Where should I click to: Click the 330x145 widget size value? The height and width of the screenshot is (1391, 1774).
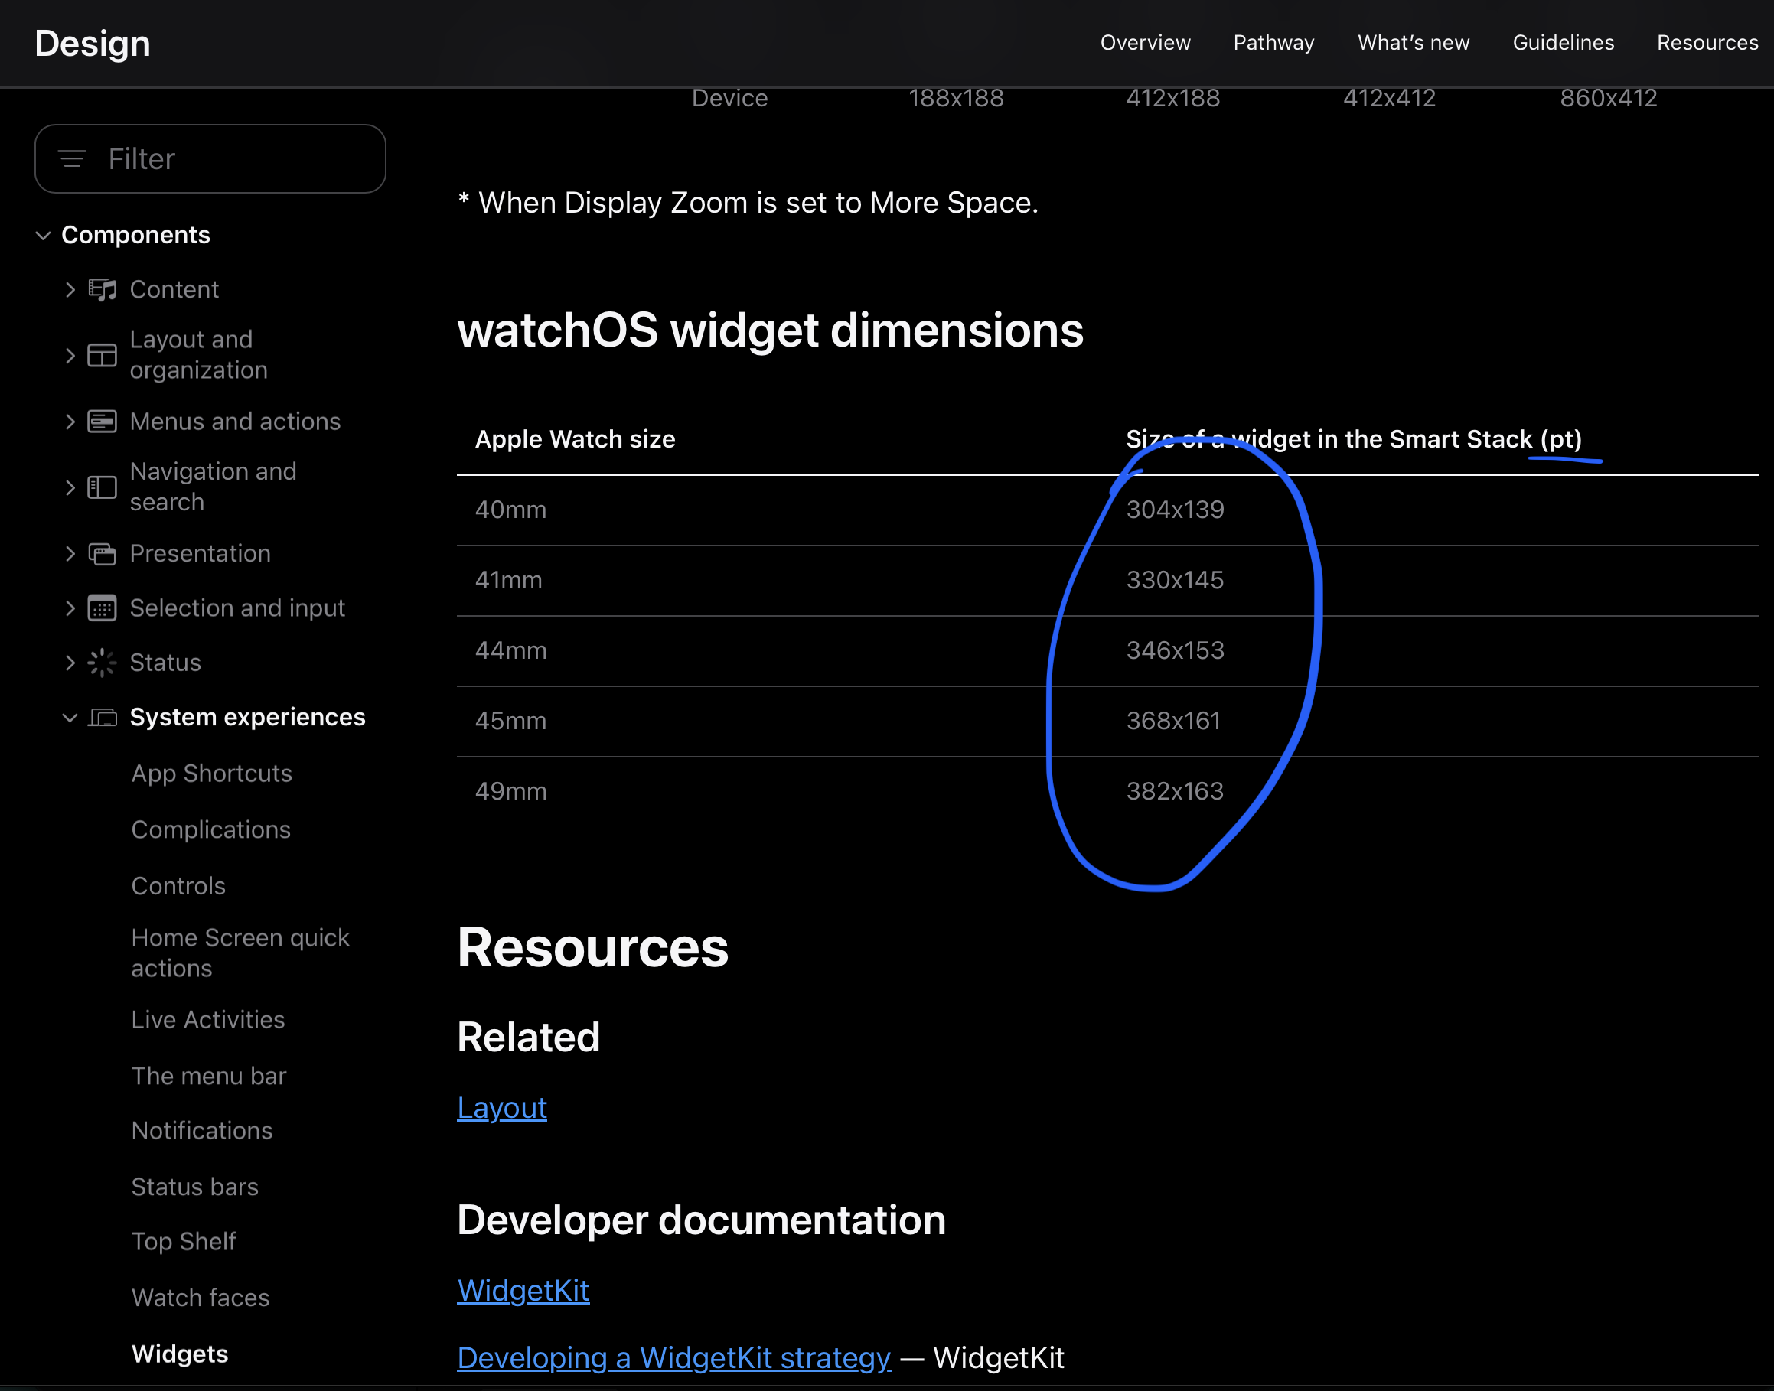(1176, 580)
